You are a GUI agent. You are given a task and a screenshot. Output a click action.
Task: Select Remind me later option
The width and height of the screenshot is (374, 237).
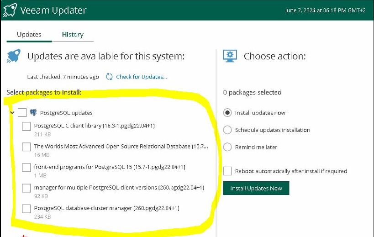[227, 147]
